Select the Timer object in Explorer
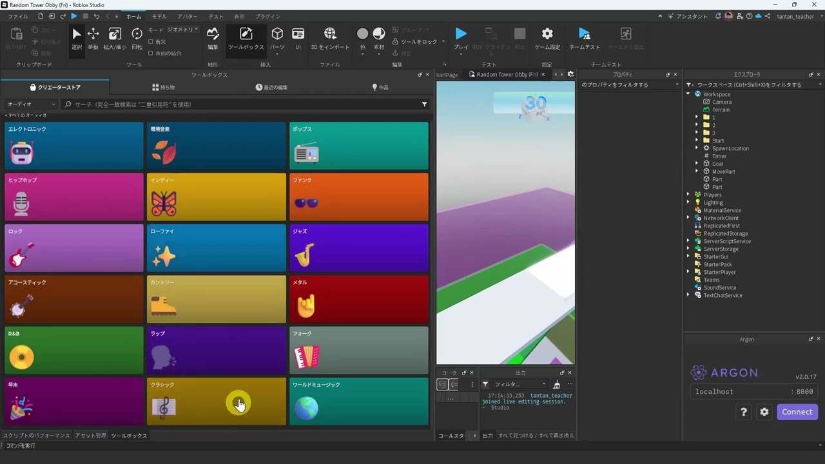825x464 pixels. click(719, 156)
